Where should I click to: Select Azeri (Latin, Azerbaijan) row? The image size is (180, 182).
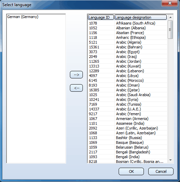click(127, 133)
